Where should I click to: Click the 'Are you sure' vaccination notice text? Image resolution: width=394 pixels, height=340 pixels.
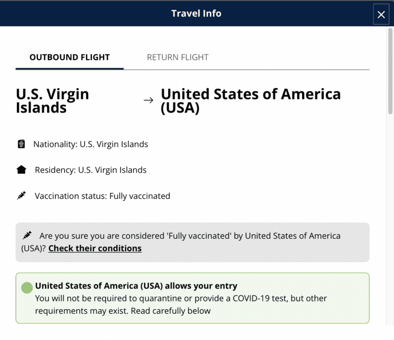(181, 242)
